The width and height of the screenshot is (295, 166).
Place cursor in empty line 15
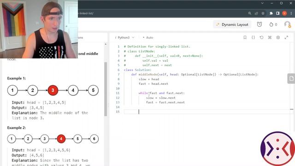(207, 112)
